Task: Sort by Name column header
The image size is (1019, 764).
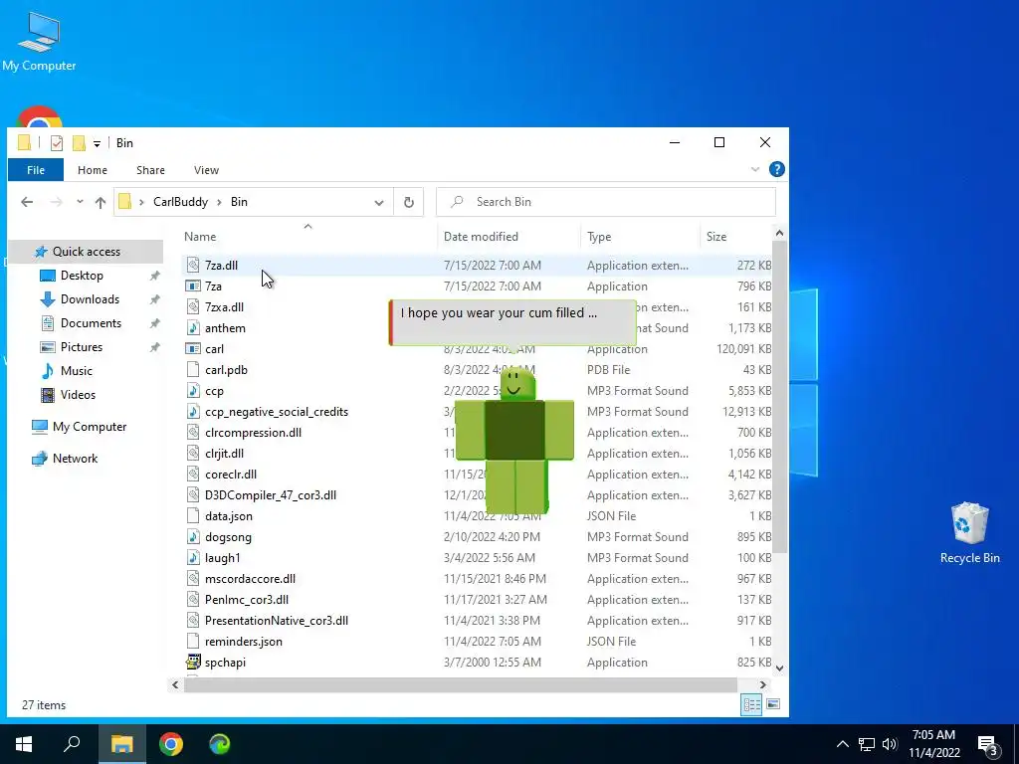Action: 199,237
